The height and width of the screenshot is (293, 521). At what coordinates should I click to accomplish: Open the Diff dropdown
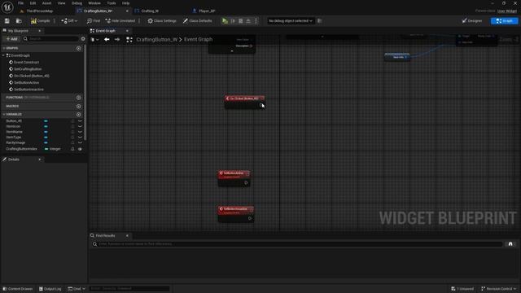point(69,21)
